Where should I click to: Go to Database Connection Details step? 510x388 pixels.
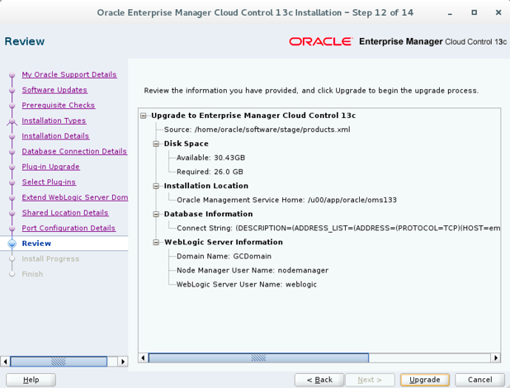tap(74, 151)
